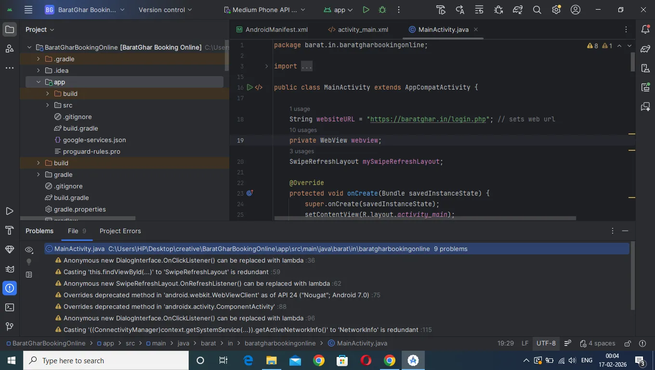Collapse the app module folder
The width and height of the screenshot is (655, 370).
39,82
